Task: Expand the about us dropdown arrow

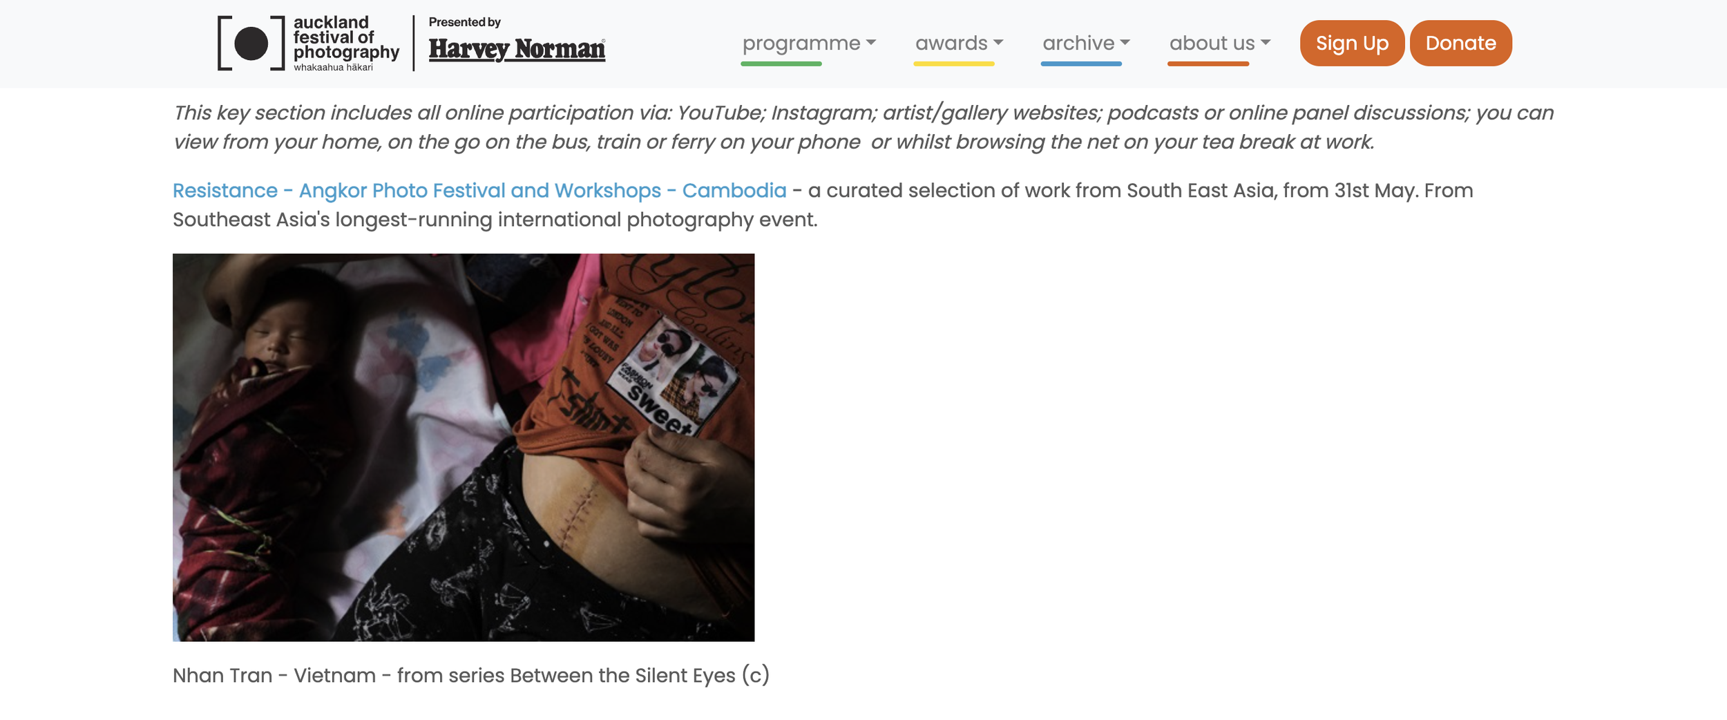Action: [x=1266, y=43]
